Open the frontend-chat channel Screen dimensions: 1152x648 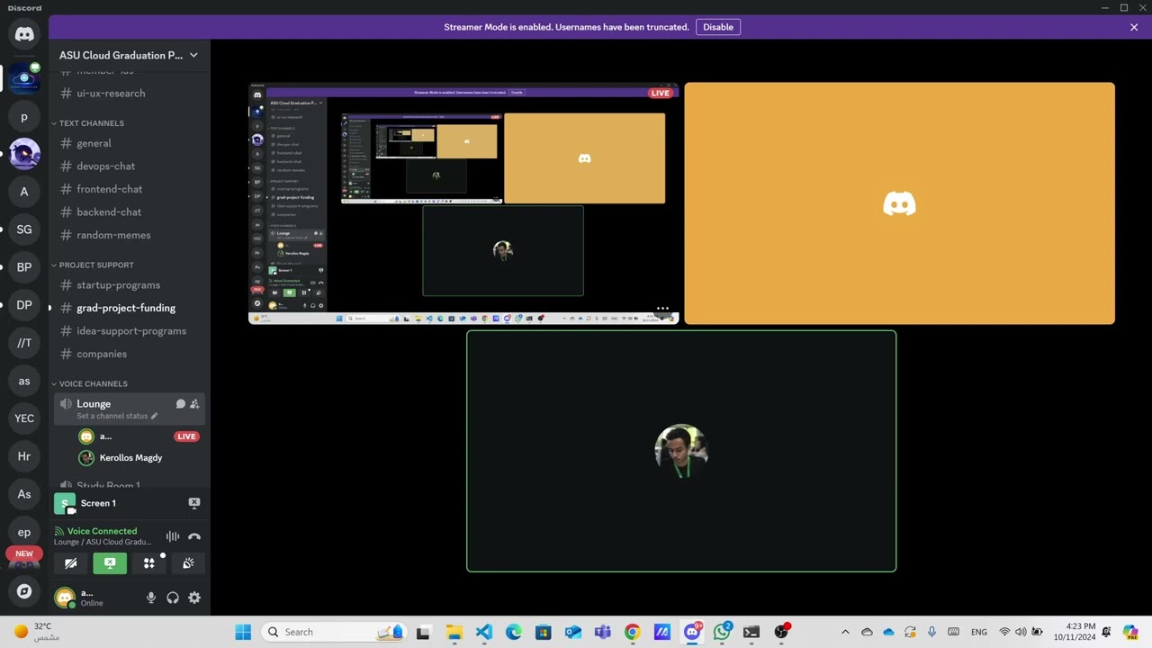coord(130,189)
